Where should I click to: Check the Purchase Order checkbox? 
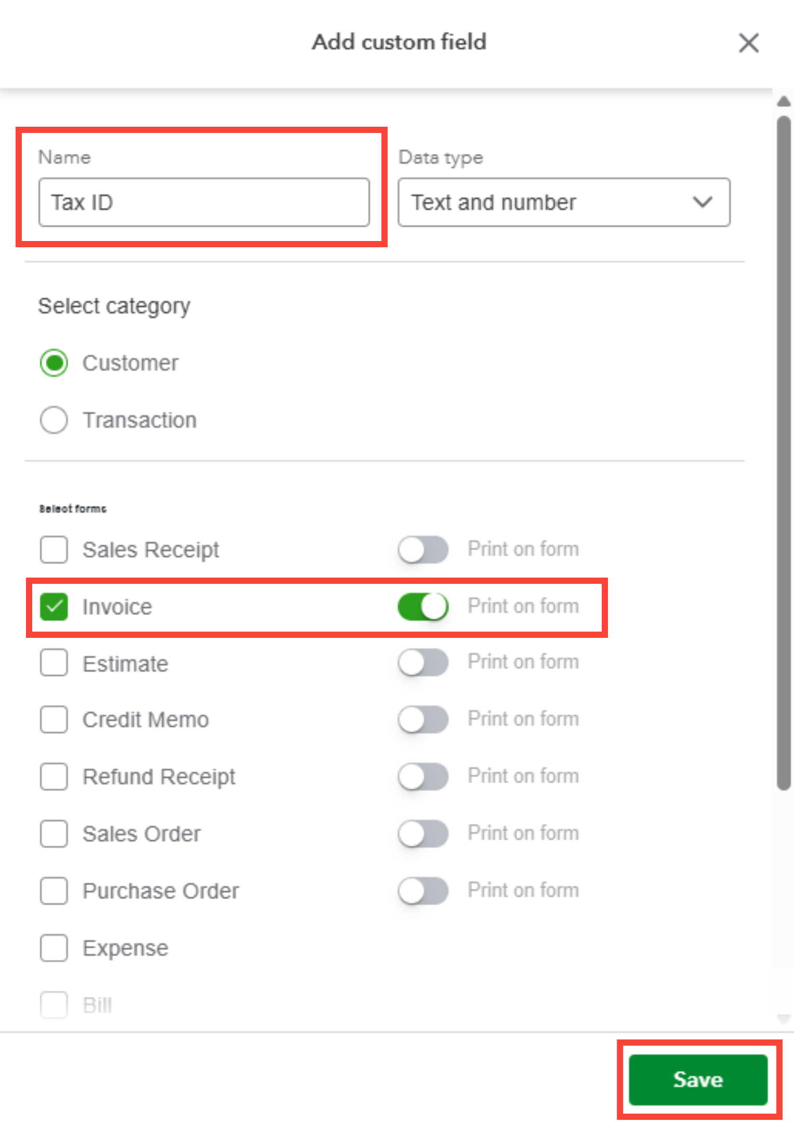54,891
